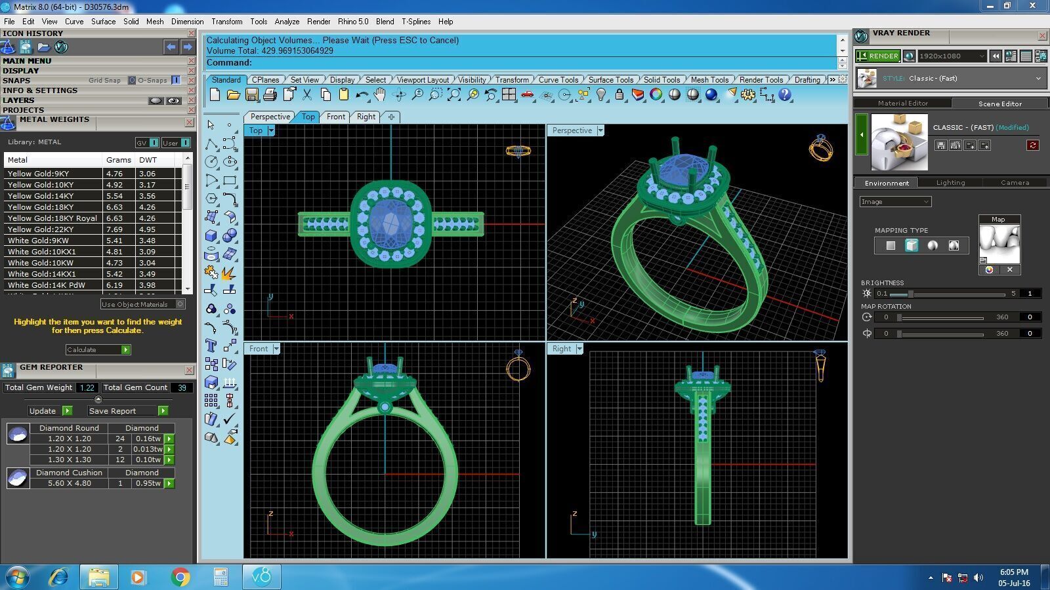
Task: Click the Update button in Gem Reporter
Action: coord(51,411)
